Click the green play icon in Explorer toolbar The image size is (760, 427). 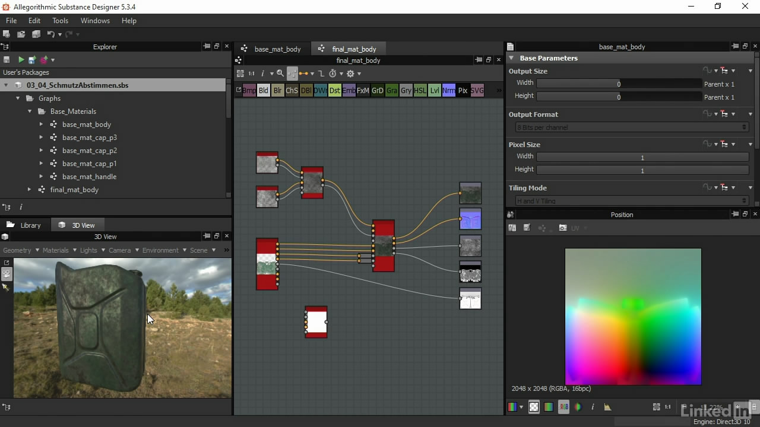coord(21,60)
